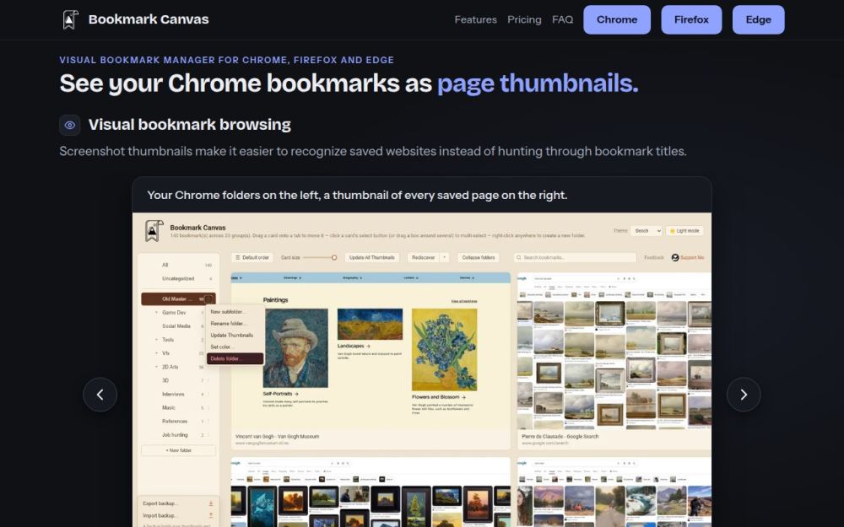Click the Collapse folders button
This screenshot has height=527, width=844.
click(478, 257)
